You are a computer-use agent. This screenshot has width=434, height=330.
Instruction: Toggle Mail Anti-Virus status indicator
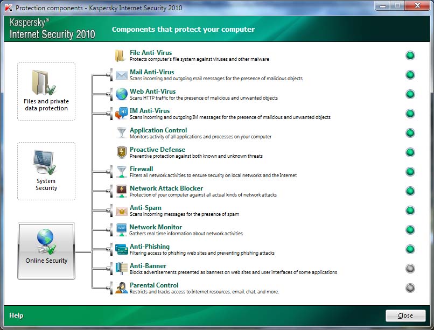point(410,75)
